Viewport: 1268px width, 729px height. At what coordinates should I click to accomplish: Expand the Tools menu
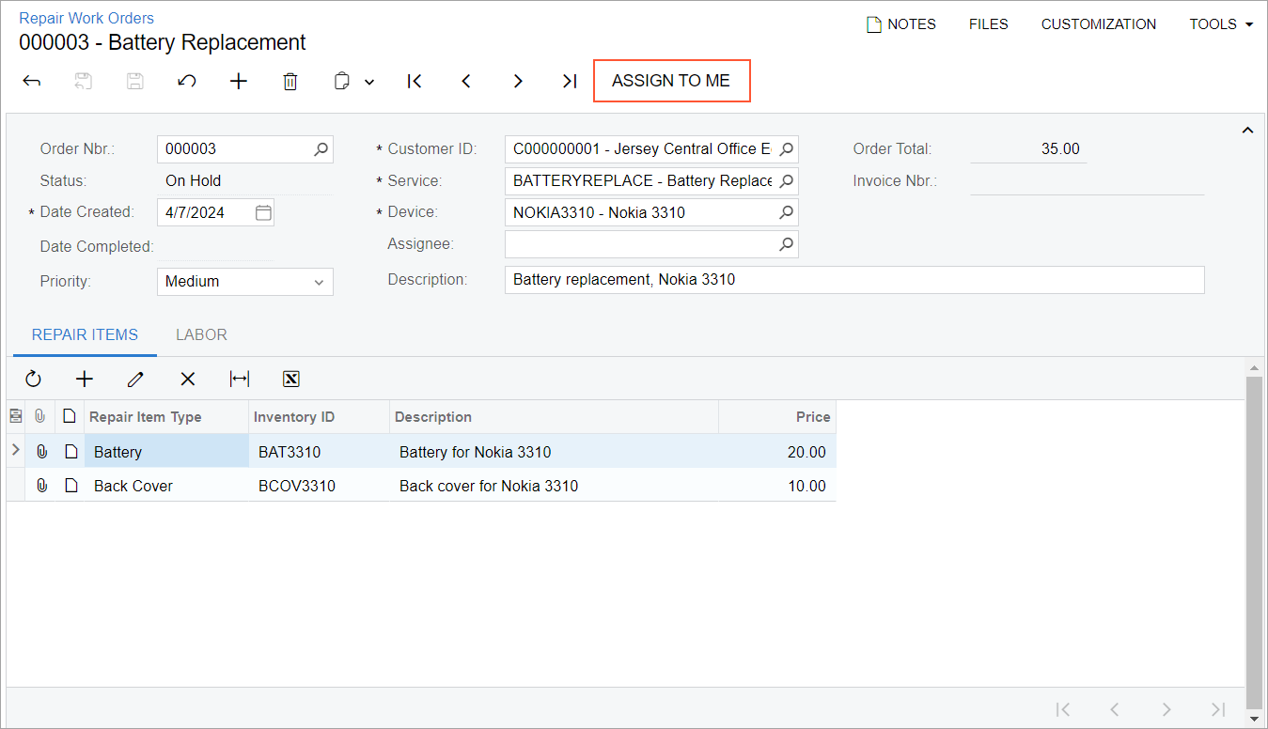pyautogui.click(x=1221, y=24)
